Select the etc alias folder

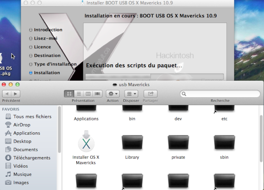pos(224,108)
